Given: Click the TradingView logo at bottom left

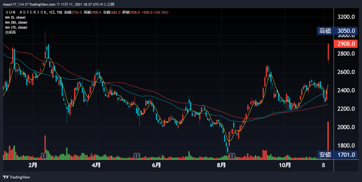Looking at the screenshot, I should 16,177.
